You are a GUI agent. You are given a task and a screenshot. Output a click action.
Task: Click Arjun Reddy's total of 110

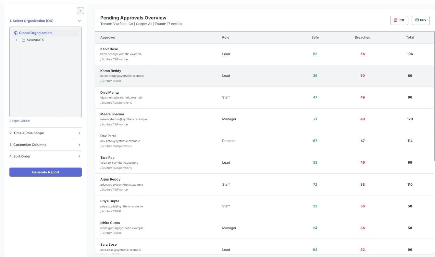tap(410, 185)
